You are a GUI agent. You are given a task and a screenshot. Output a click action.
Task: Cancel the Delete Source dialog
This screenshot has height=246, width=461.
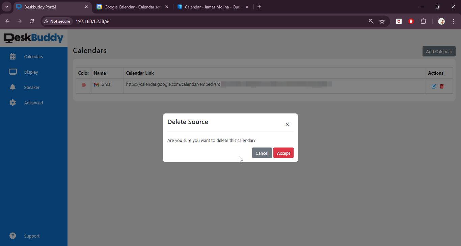[x=262, y=153]
